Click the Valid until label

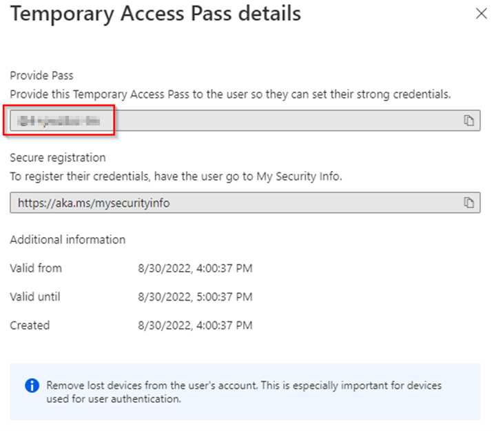(35, 297)
